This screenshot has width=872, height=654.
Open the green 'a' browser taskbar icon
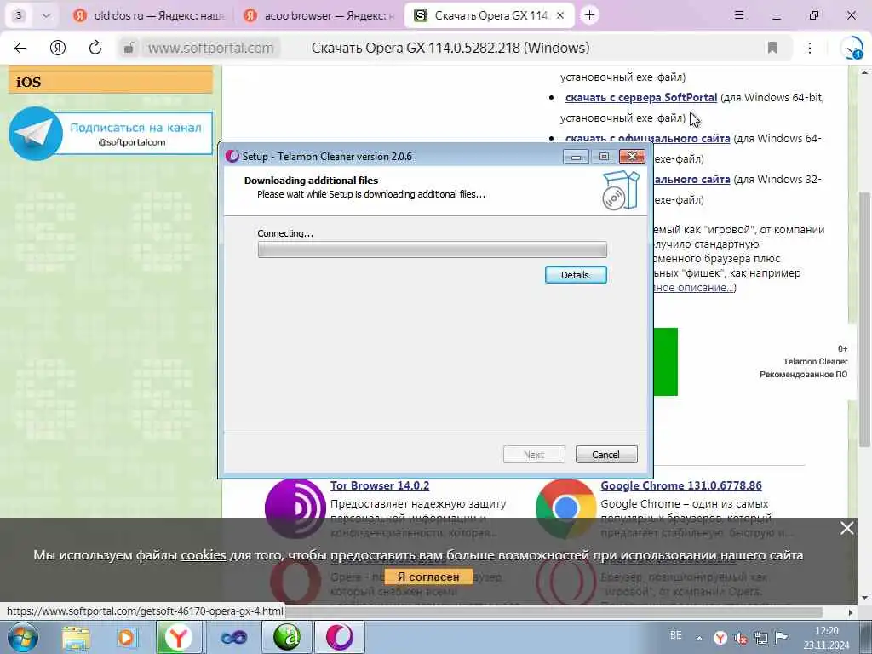[x=286, y=638]
